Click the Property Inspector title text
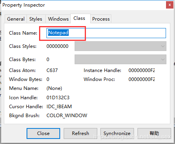Viewport: 175px width, 144px height. [x=24, y=5]
